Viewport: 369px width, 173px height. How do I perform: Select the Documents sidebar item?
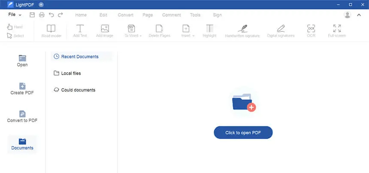point(22,144)
